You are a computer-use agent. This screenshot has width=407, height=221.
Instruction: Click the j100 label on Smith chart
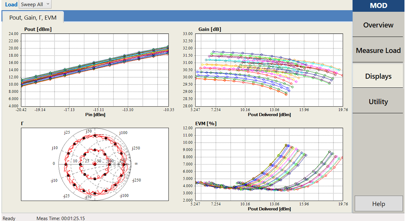tap(123, 133)
